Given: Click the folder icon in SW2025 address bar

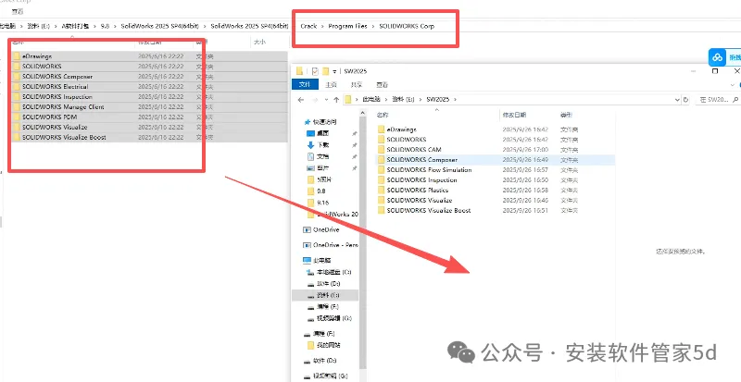Looking at the screenshot, I should [349, 100].
